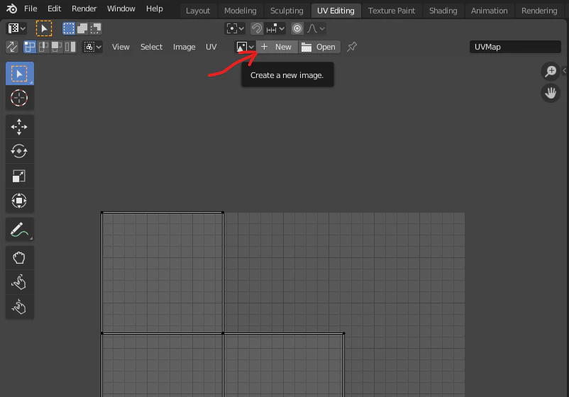
Task: Select the Transform tool
Action: pos(20,201)
